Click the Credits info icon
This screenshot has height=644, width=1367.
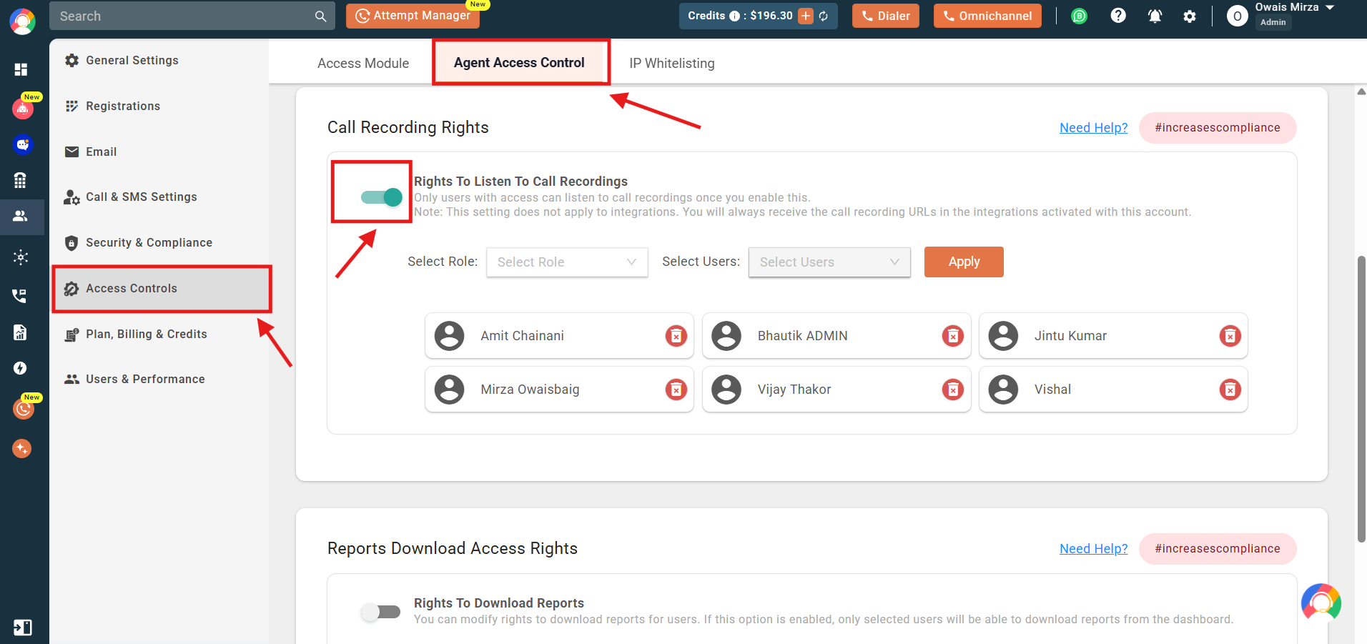click(x=734, y=16)
